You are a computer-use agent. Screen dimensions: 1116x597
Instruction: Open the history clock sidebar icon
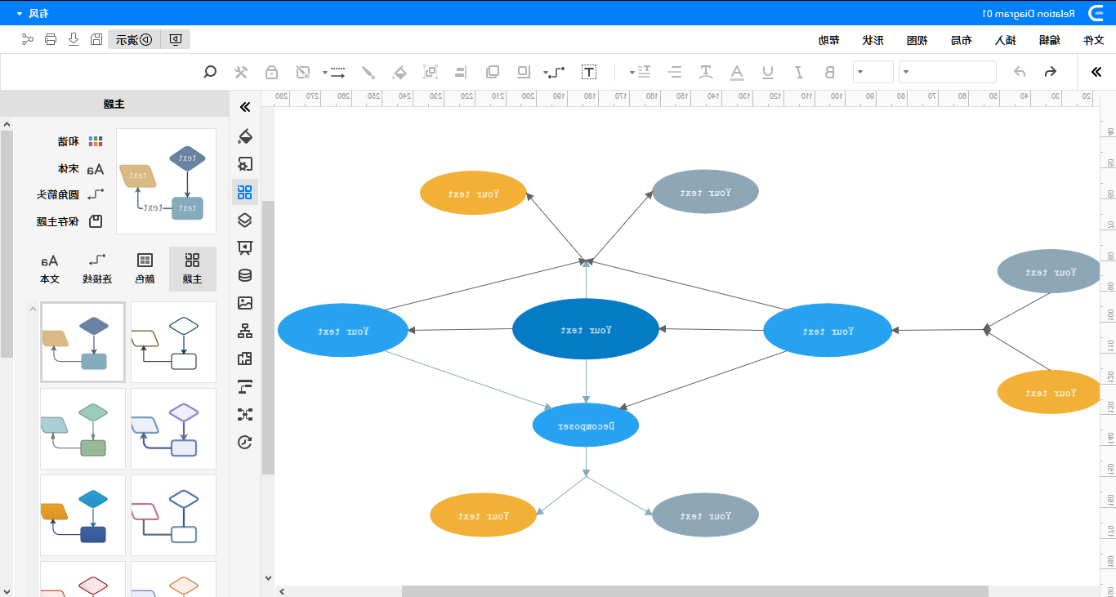[244, 442]
